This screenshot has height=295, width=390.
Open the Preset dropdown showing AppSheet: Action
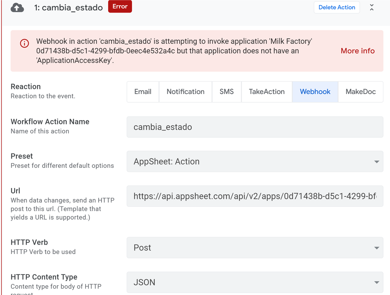point(255,162)
